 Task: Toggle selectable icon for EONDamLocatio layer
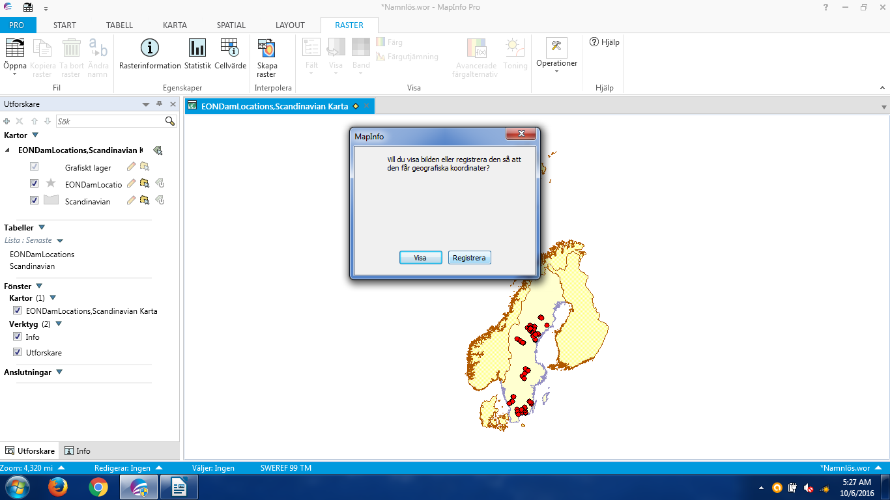click(x=144, y=183)
